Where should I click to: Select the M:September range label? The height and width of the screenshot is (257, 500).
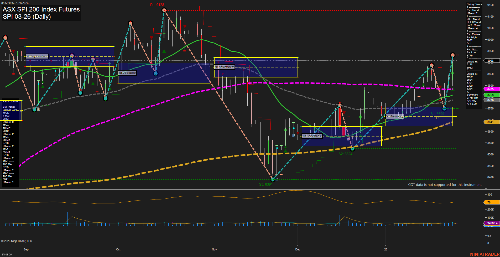click(x=37, y=56)
